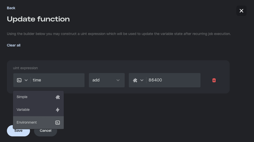Viewport: 254px width, 142px height.
Task: Click the puzzle icon beside Simple option
Action: coord(58,97)
